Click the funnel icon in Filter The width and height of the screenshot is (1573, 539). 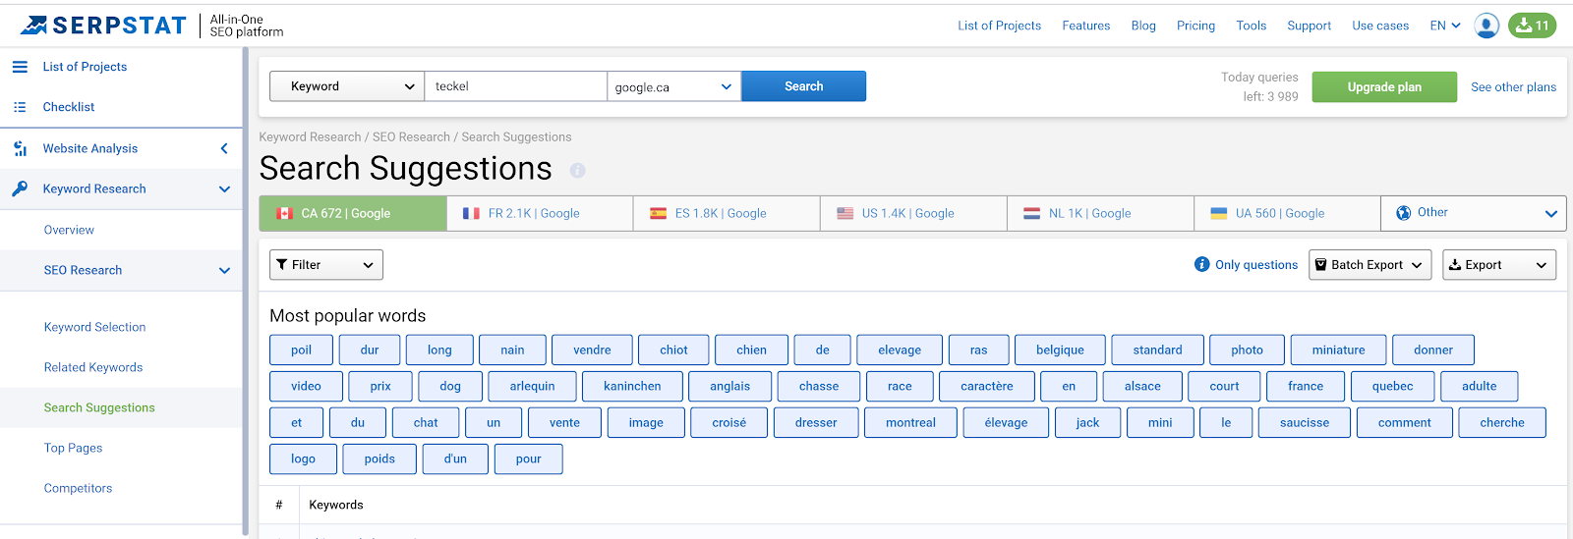coord(282,265)
